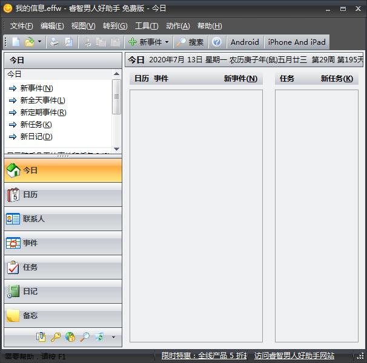The image size is (367, 363).
Task: Click 新定期事件(R) link
Action: 43,113
